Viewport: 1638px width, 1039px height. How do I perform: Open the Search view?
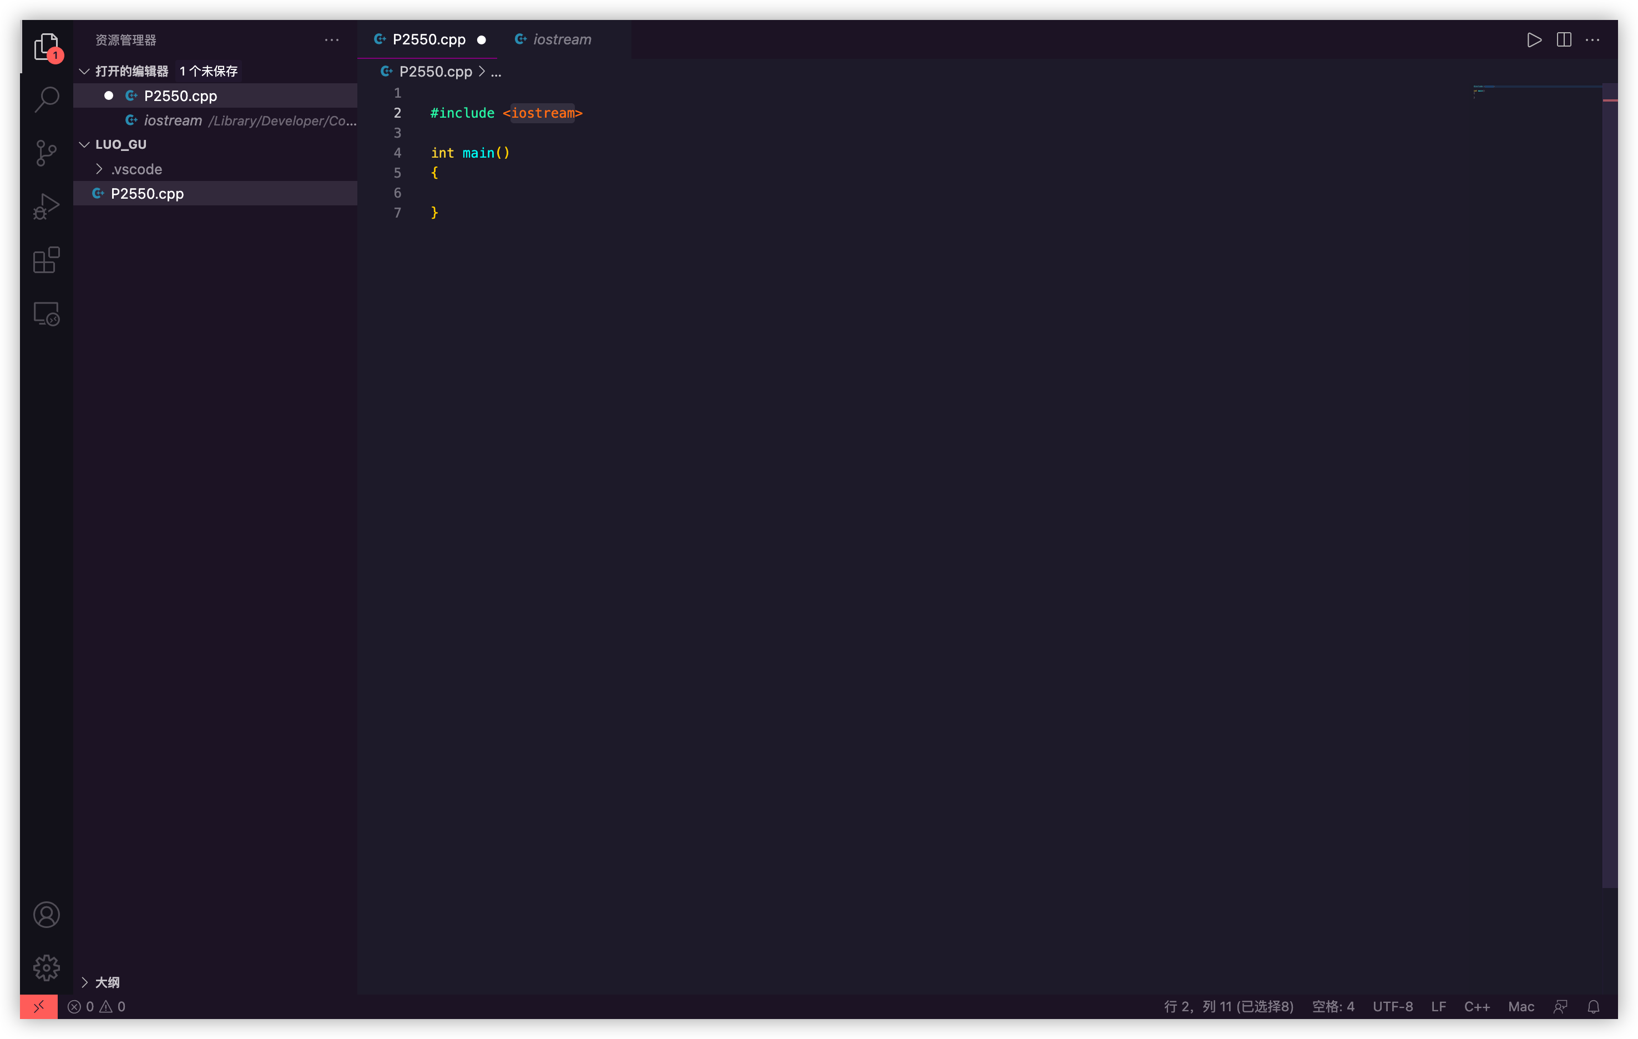coord(46,99)
